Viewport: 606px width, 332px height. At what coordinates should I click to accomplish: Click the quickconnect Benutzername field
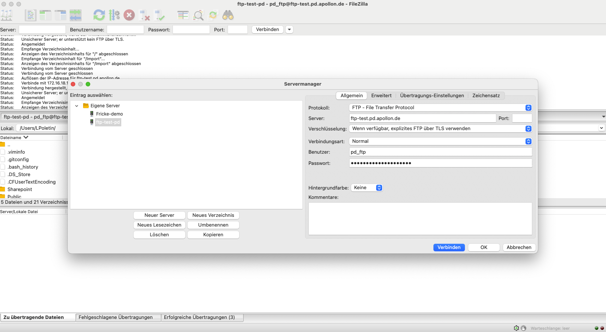coord(125,30)
